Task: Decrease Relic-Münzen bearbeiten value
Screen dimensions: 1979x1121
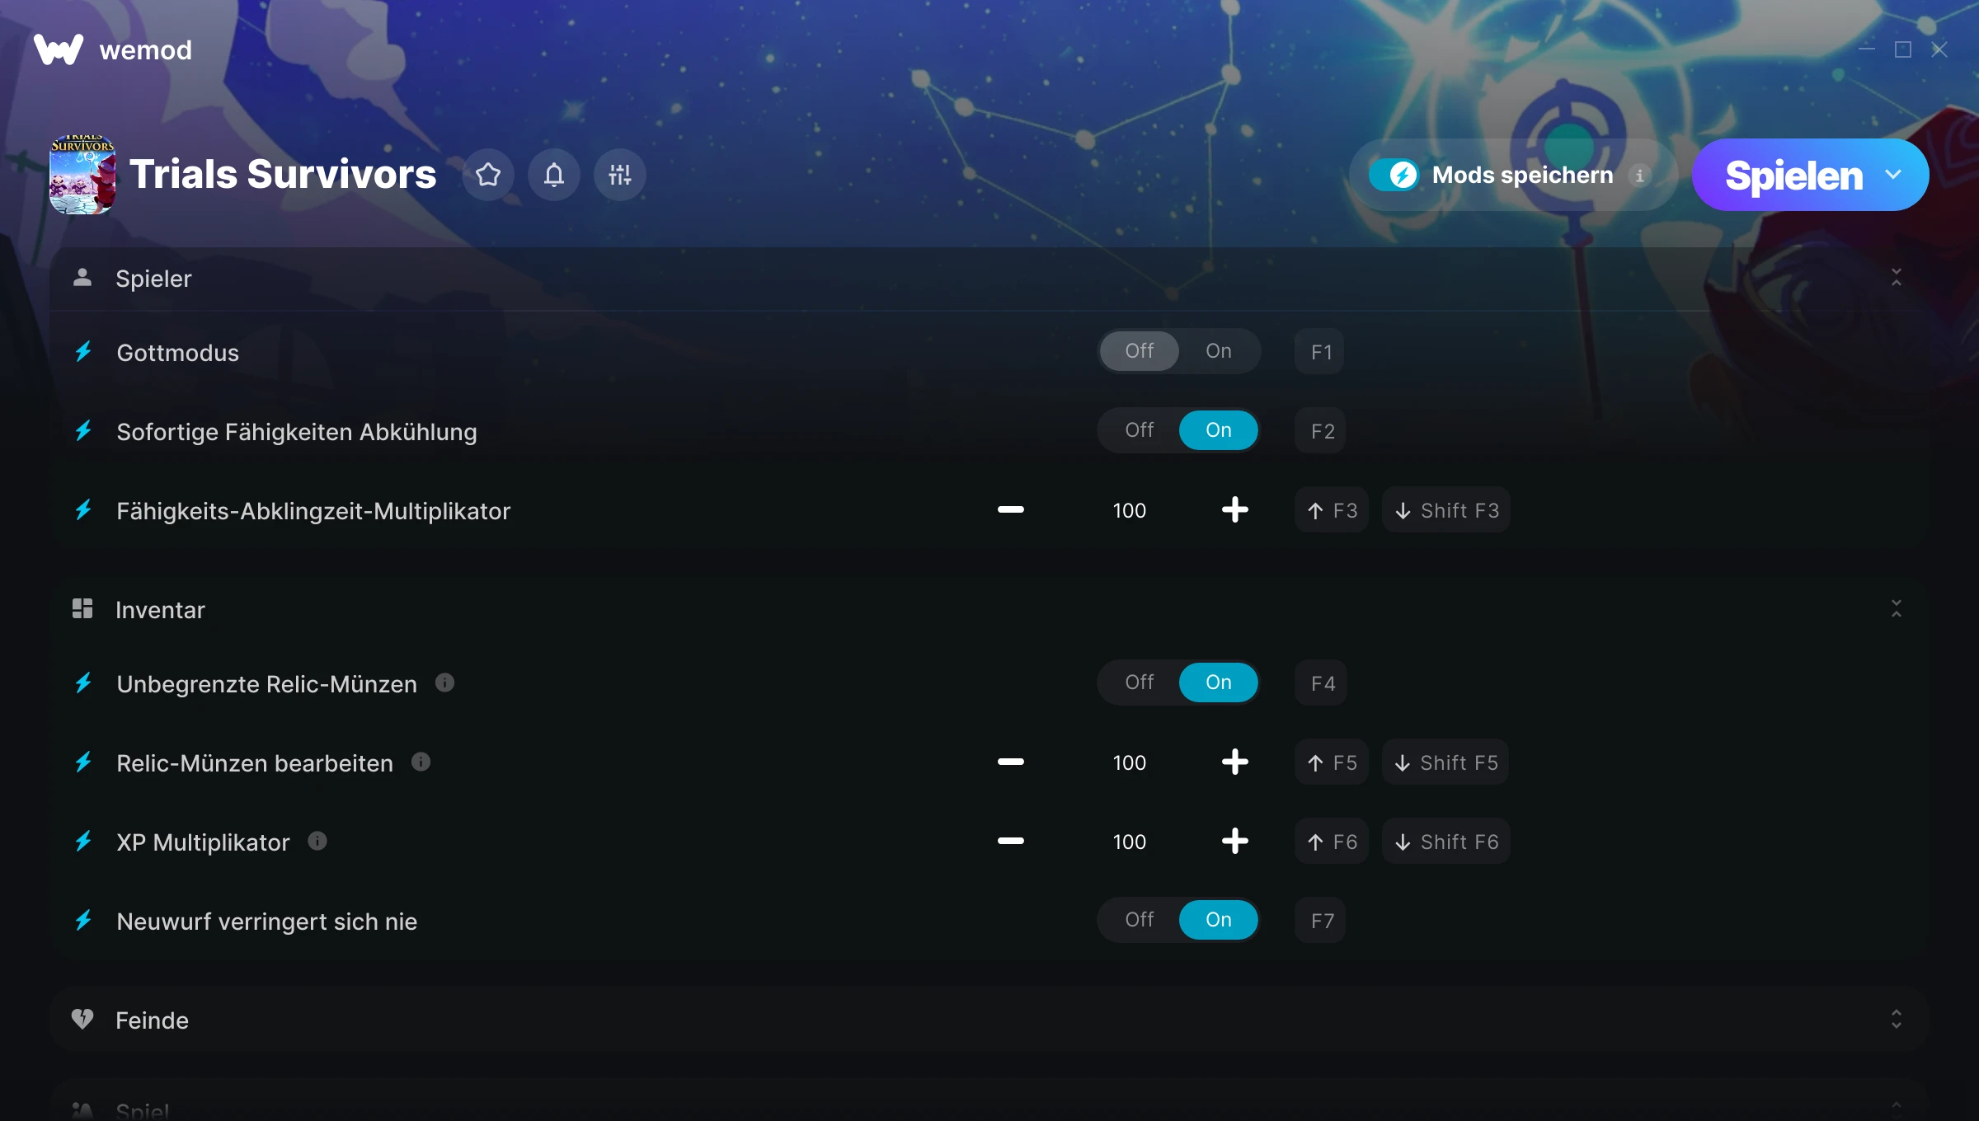Action: 1011,762
